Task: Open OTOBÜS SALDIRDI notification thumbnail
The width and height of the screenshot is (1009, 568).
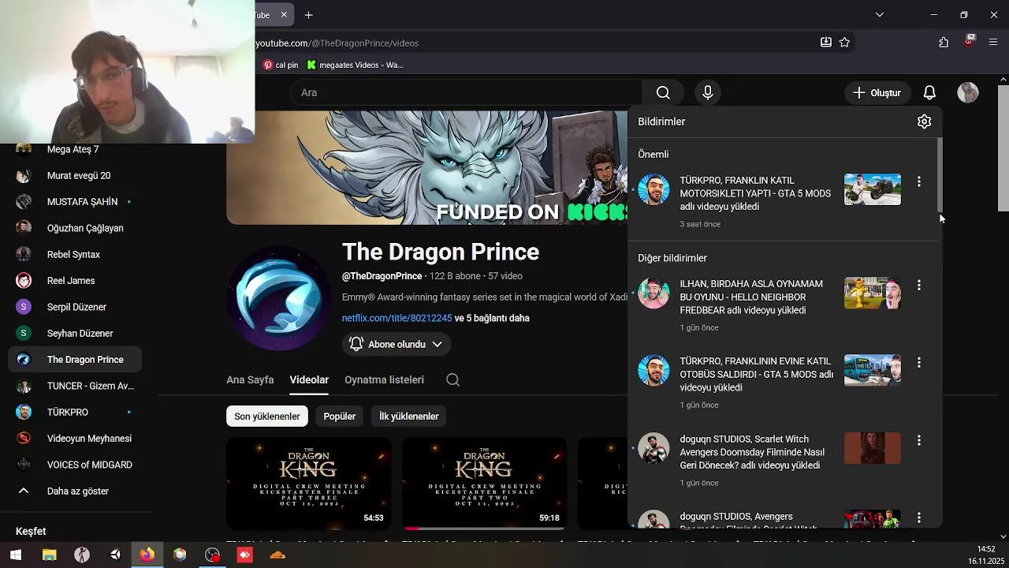Action: pyautogui.click(x=872, y=370)
